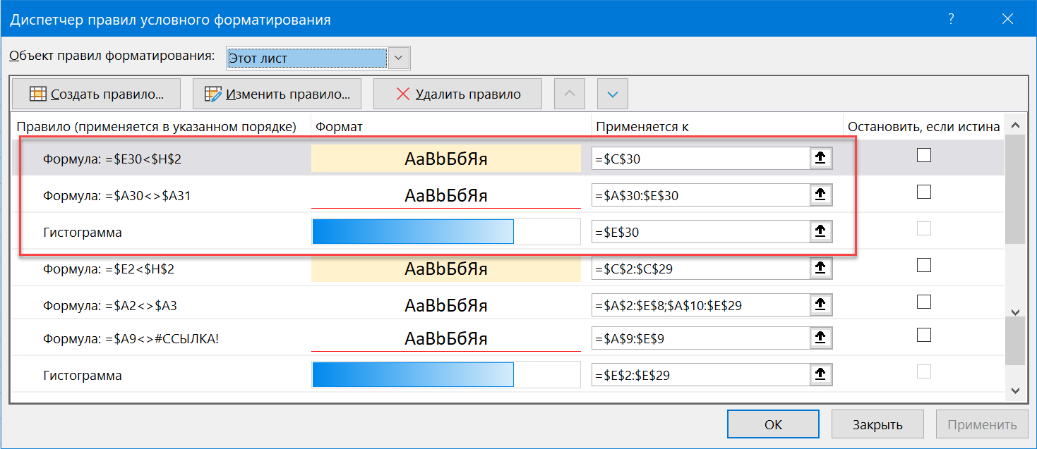Click 'Удалить правило' button
This screenshot has width=1037, height=449.
pos(457,94)
